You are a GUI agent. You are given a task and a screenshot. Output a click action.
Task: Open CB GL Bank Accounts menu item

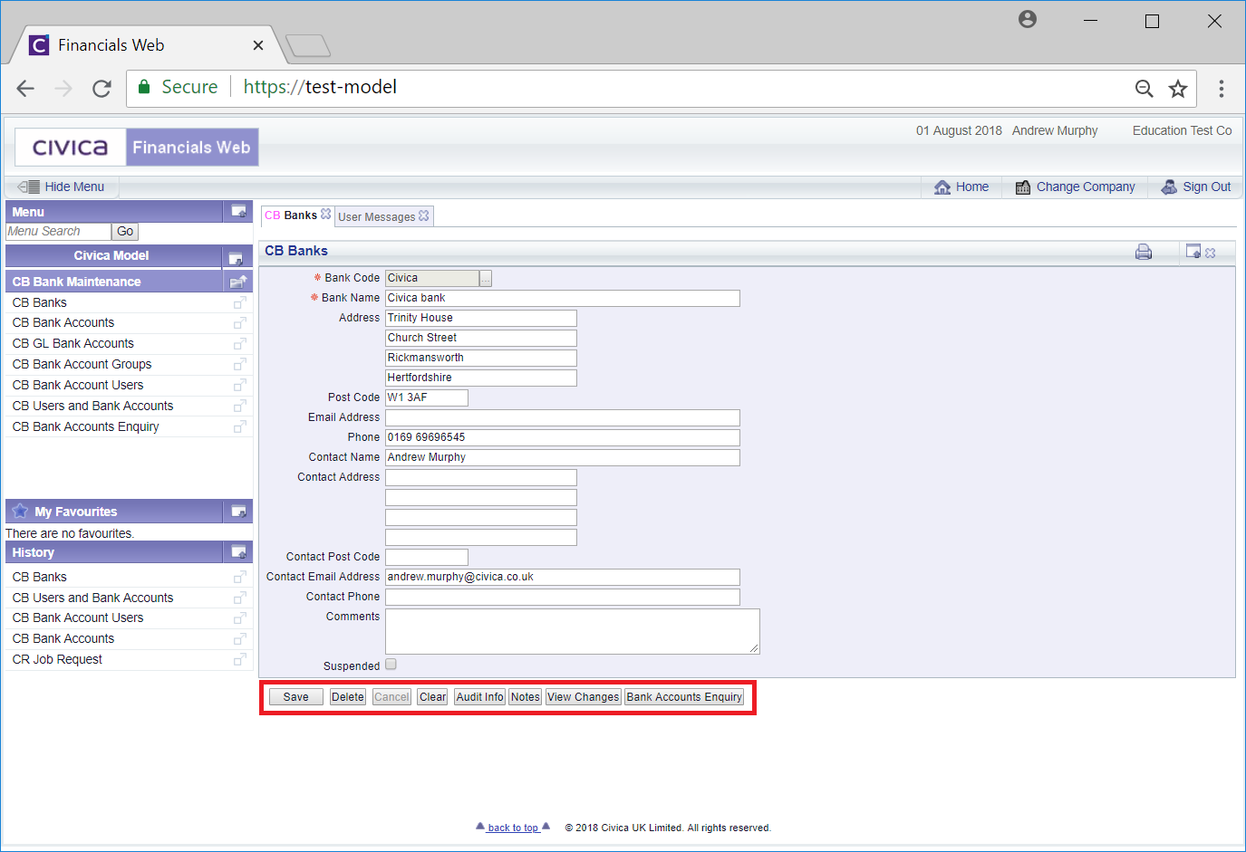click(x=73, y=344)
